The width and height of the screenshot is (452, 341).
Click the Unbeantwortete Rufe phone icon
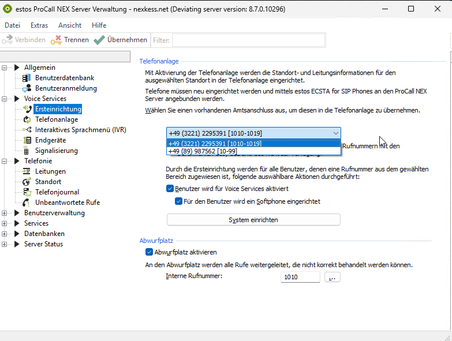[27, 203]
